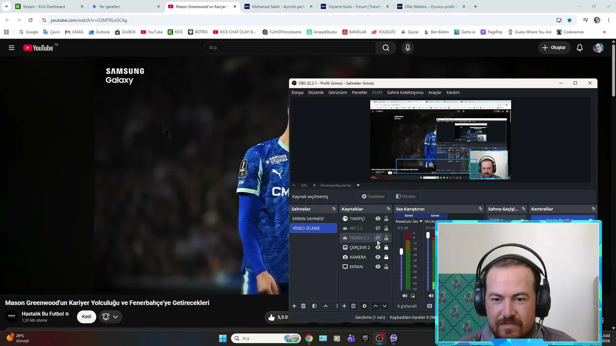Image resolution: width=616 pixels, height=346 pixels.
Task: Mute Masaüstü Ses speaker icon
Action: point(405,296)
